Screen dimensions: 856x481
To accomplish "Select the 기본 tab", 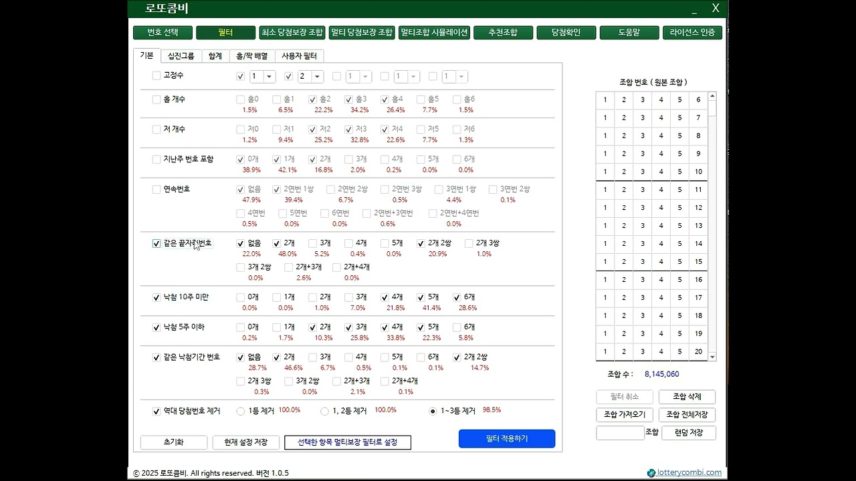I will pos(146,55).
